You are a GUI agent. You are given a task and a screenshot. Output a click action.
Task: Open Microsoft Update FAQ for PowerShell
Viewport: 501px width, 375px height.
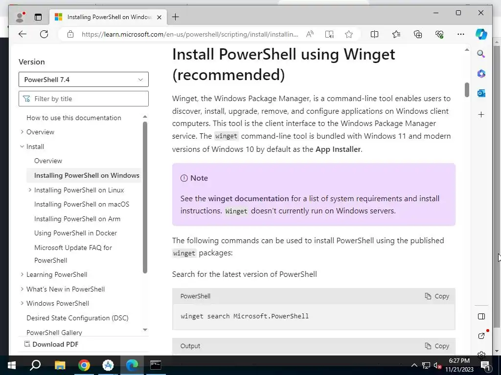pyautogui.click(x=73, y=254)
